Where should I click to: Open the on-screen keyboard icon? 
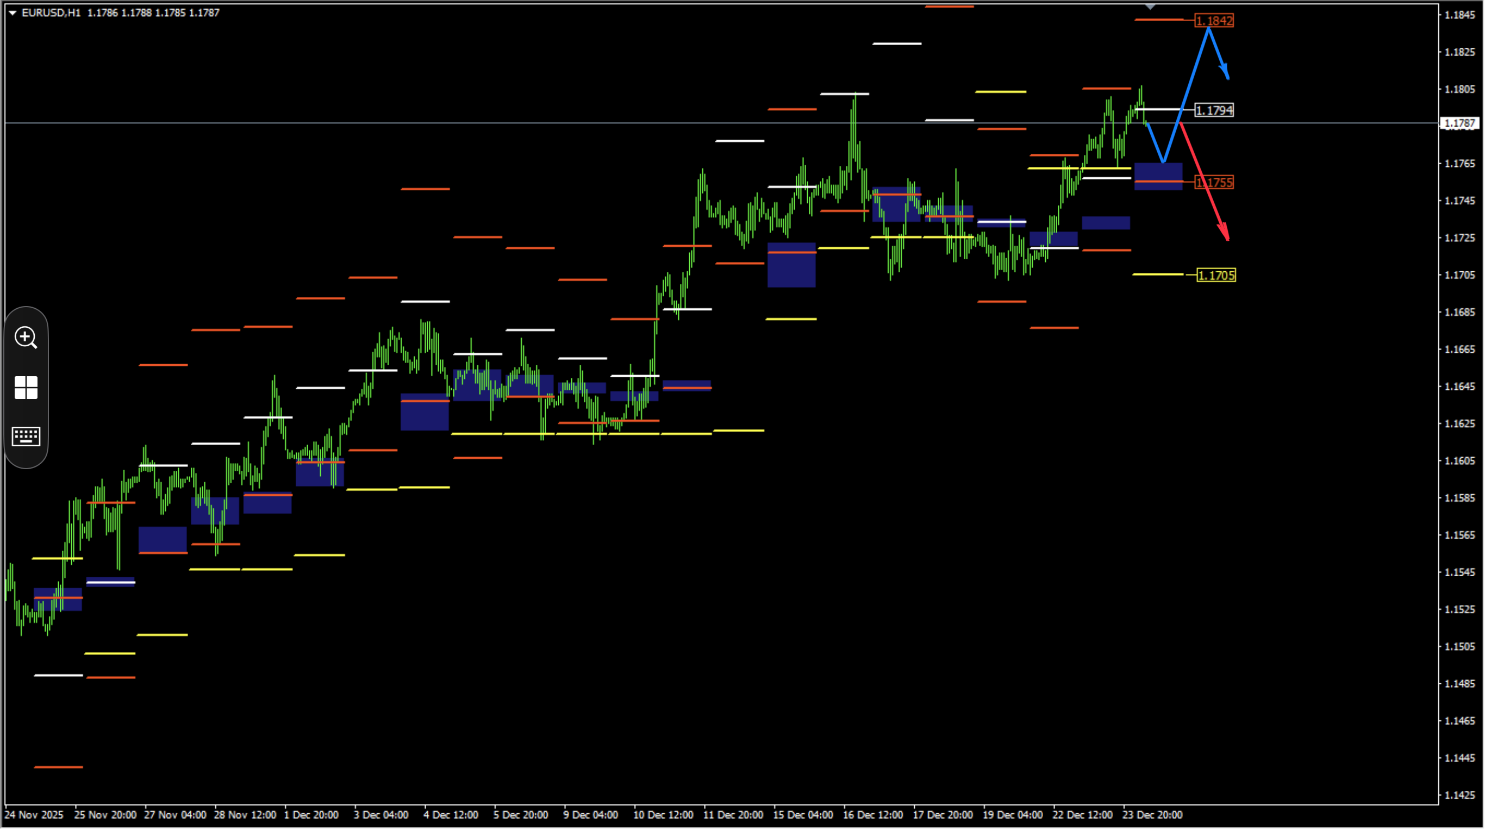click(26, 437)
